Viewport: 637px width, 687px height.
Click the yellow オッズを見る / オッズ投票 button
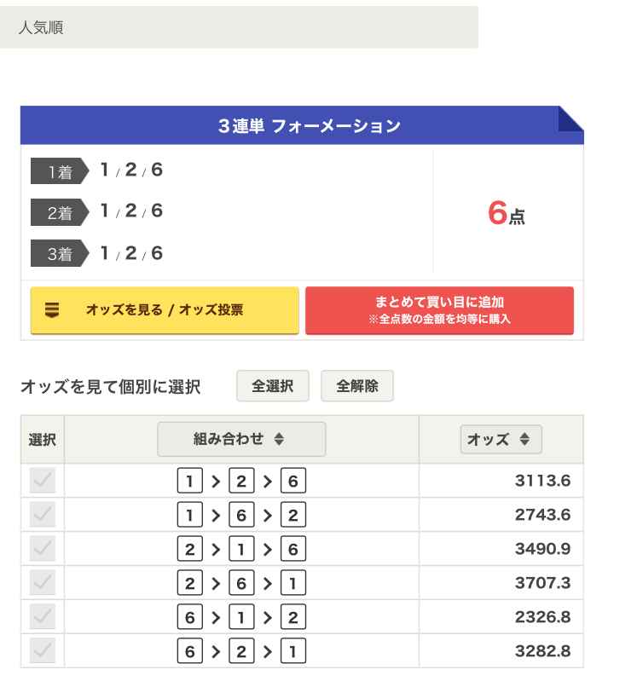[x=165, y=310]
